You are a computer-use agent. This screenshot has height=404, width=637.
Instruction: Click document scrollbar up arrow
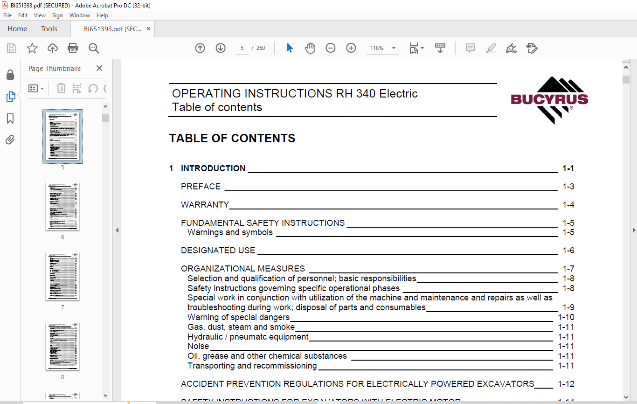[626, 68]
